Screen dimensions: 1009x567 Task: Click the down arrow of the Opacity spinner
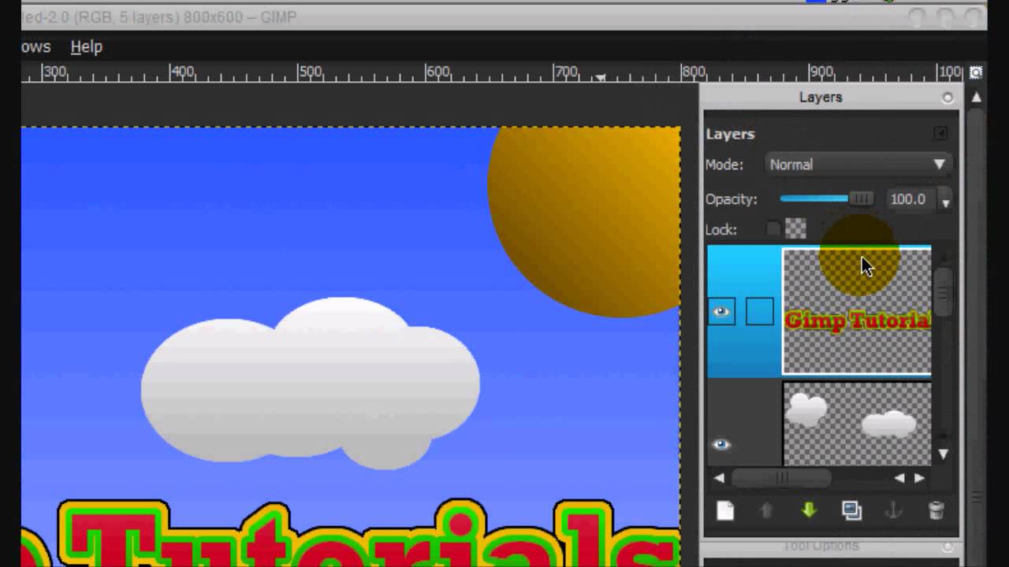click(946, 203)
